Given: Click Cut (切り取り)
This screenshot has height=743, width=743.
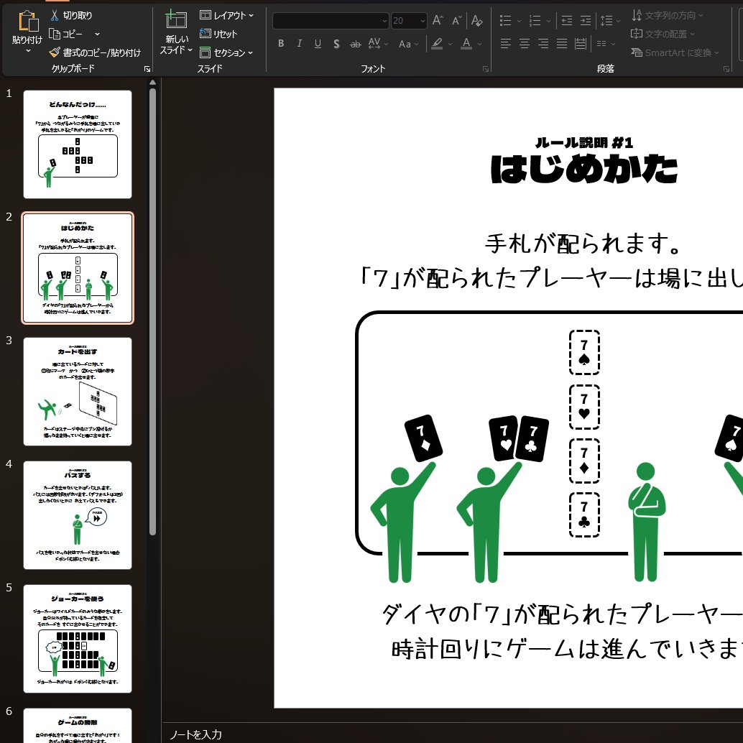Looking at the screenshot, I should click(x=71, y=15).
